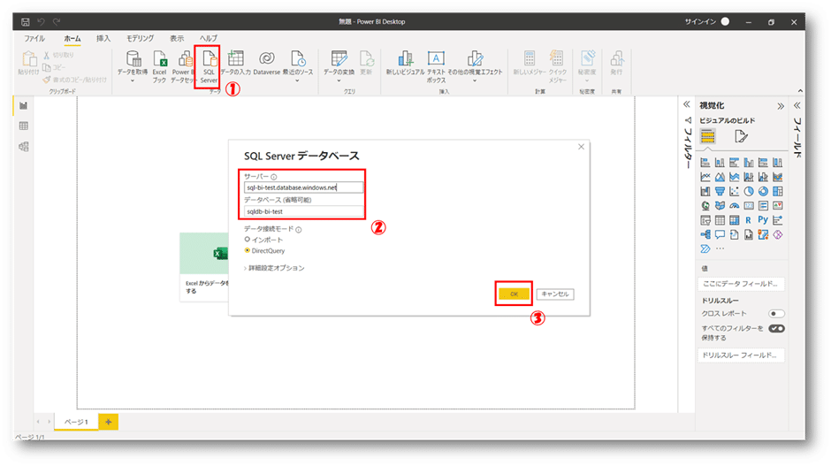Select the pie chart visual

[748, 191]
